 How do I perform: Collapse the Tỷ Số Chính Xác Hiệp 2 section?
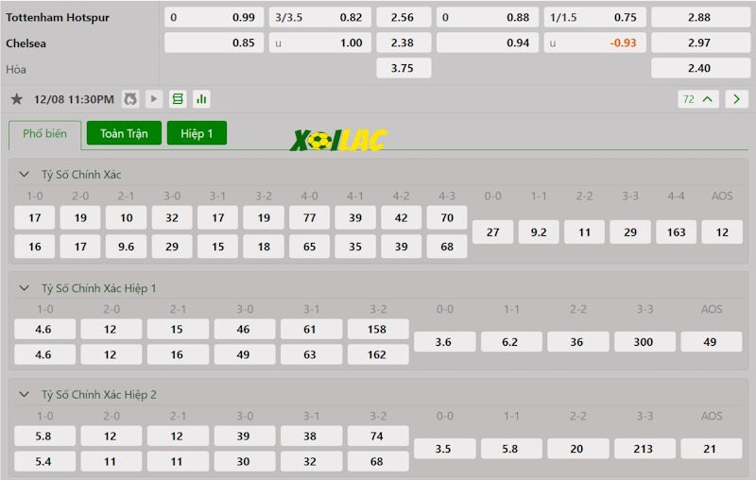(25, 395)
